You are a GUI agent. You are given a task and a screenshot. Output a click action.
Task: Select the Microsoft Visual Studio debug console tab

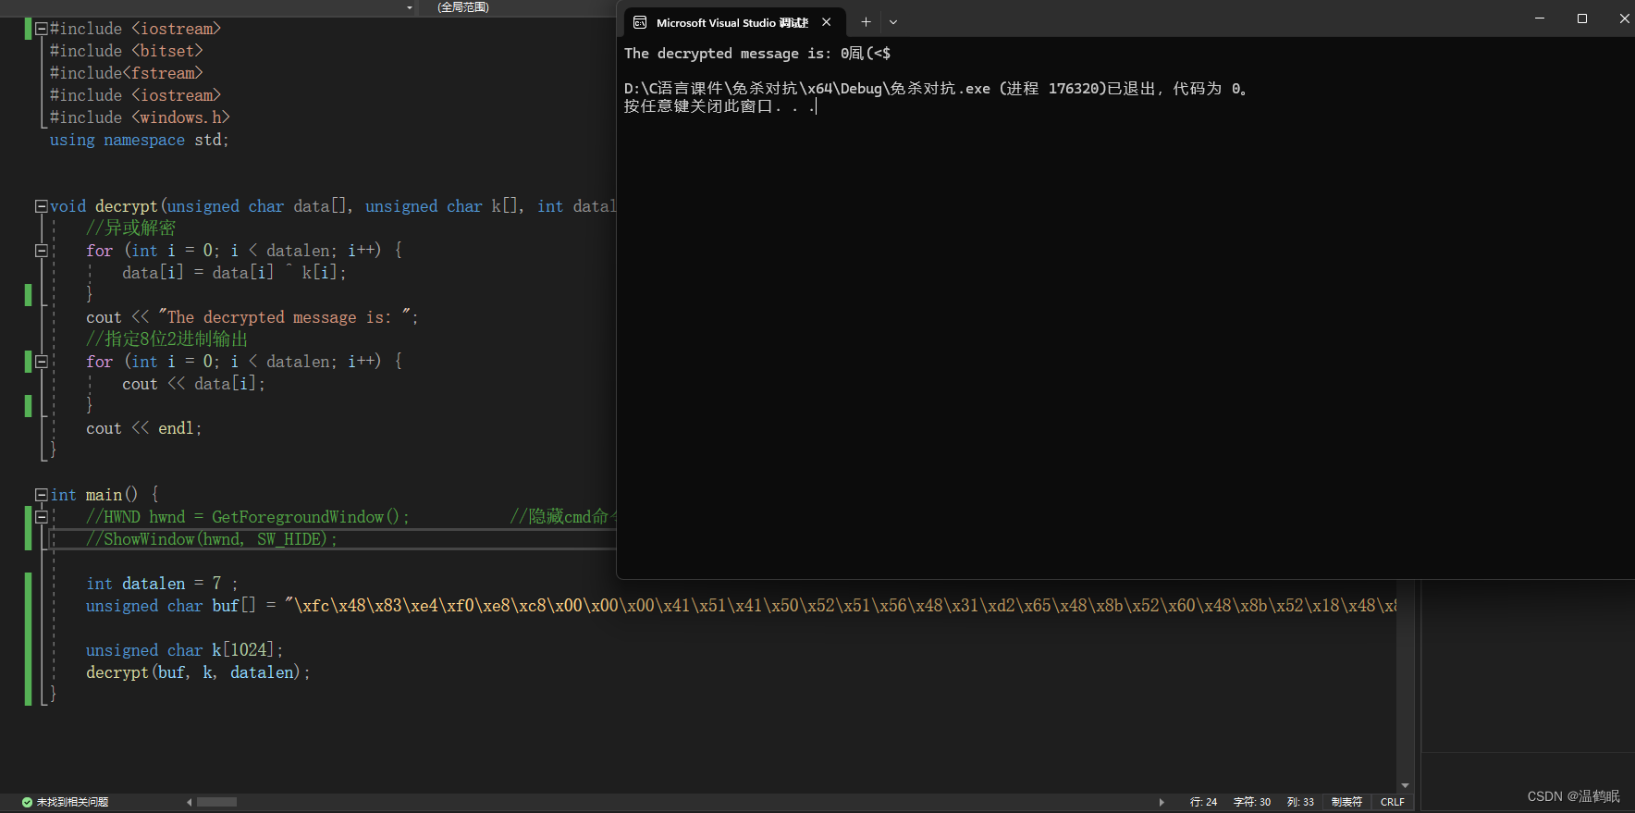pyautogui.click(x=734, y=22)
